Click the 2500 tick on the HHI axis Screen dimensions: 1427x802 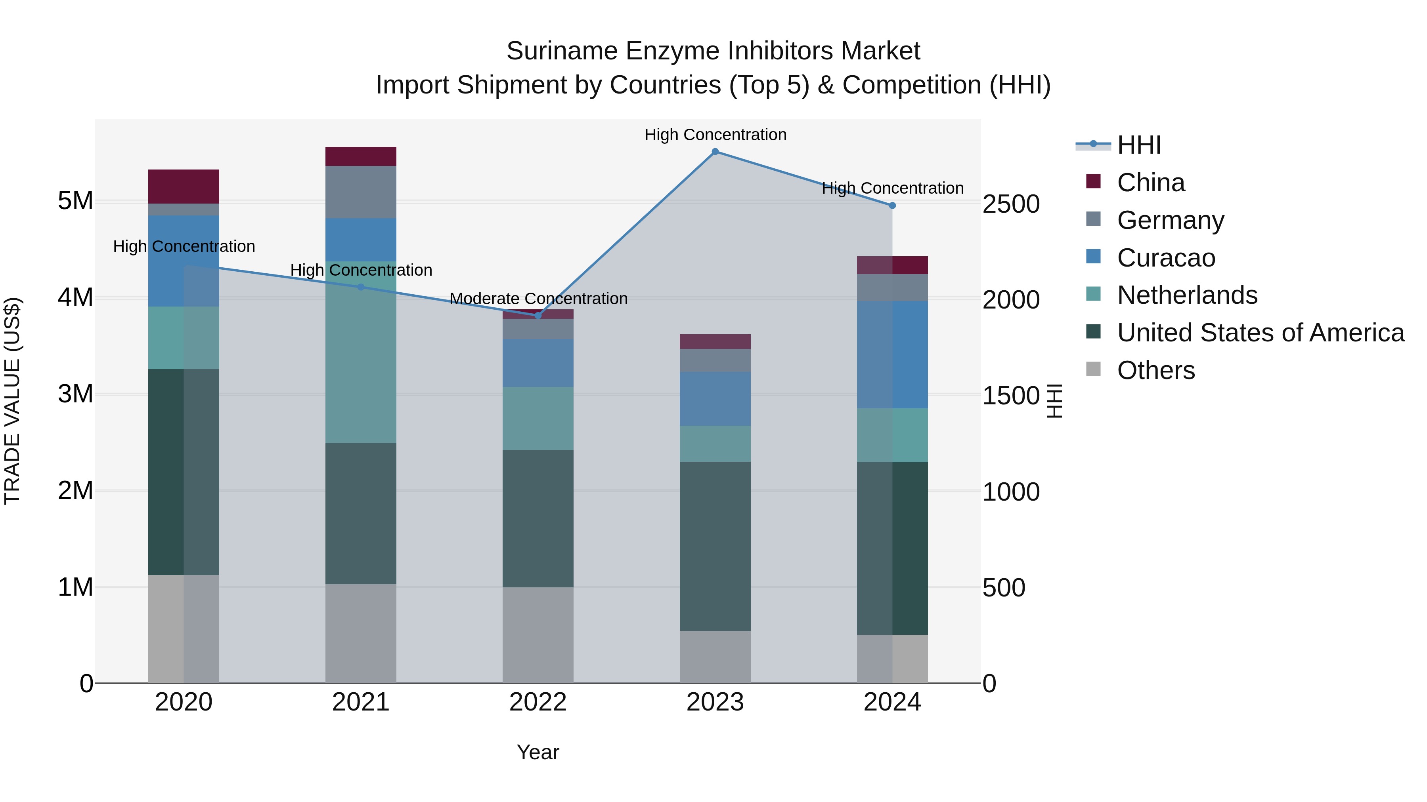point(1011,204)
